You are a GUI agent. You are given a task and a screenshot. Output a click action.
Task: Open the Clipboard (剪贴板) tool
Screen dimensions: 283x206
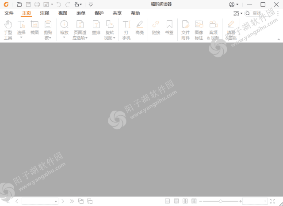pos(48,30)
